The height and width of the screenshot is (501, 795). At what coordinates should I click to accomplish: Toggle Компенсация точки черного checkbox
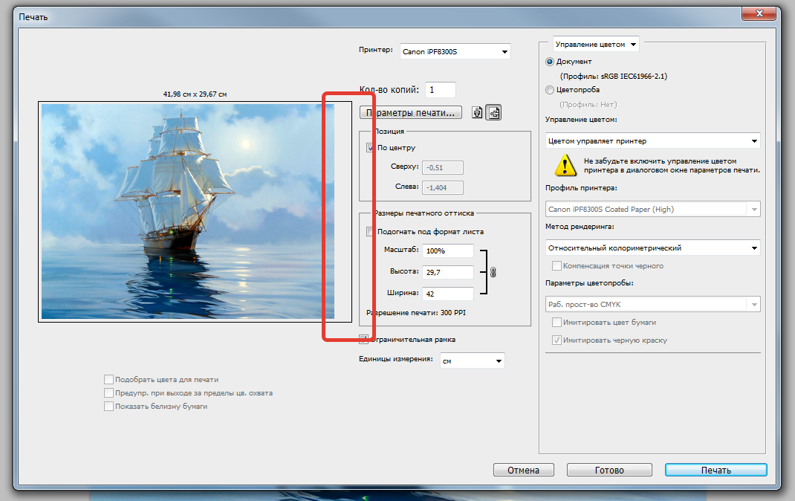(556, 265)
